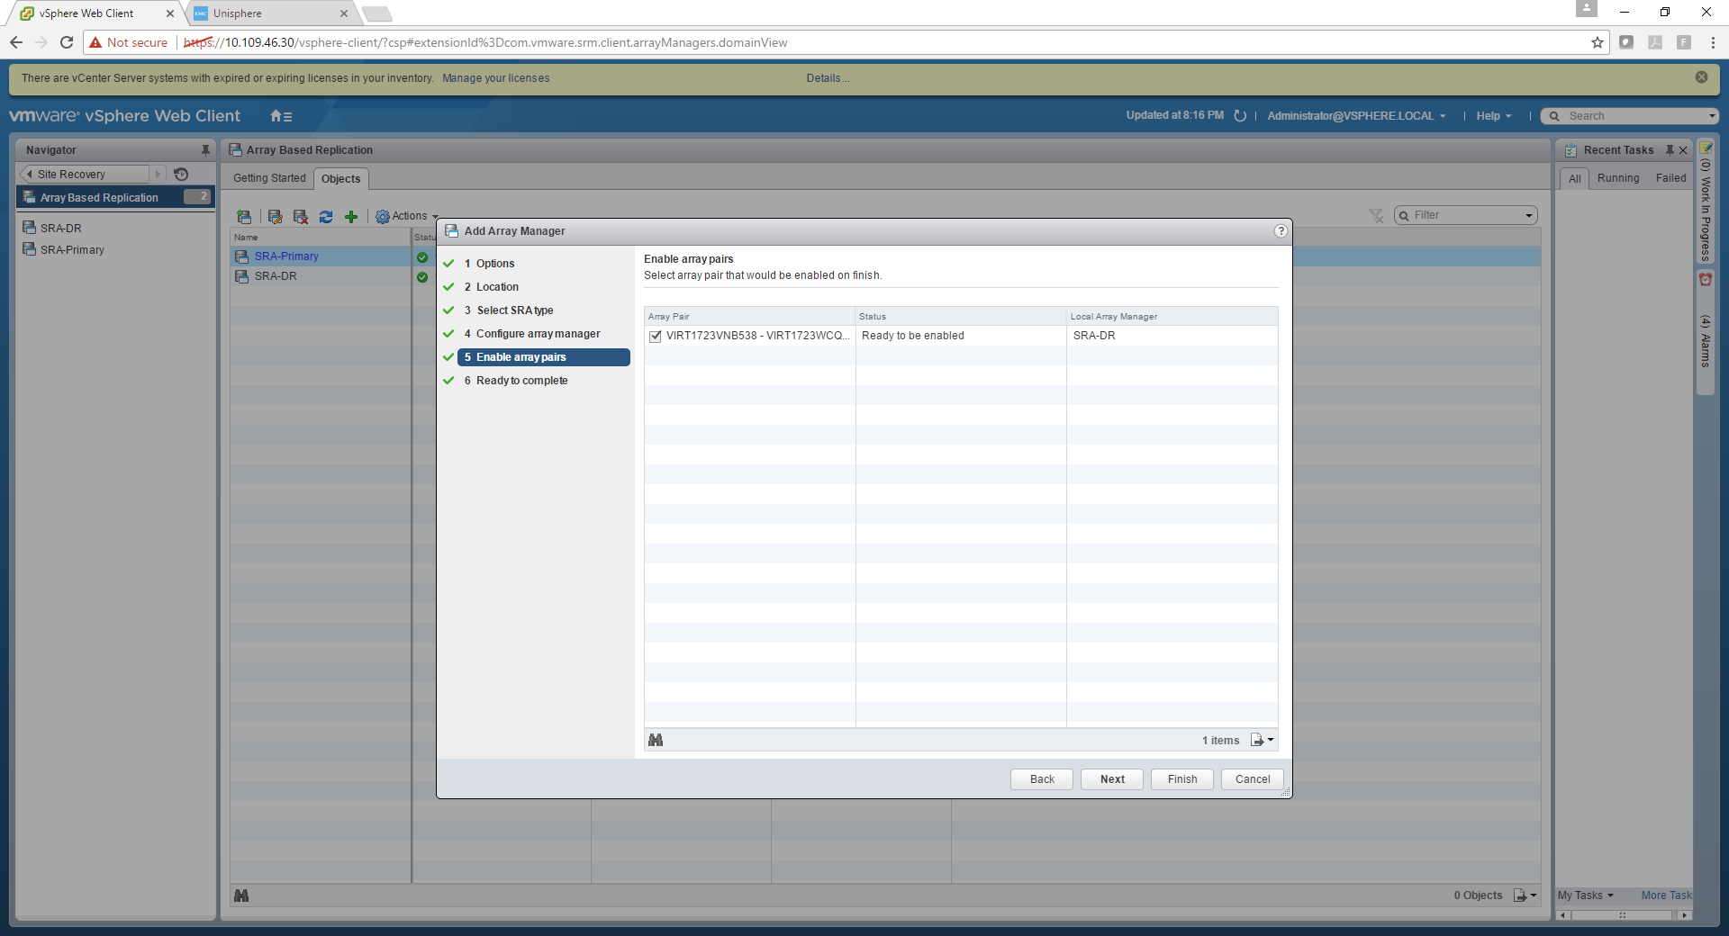Click the Edit Array Manager pencil icon

[x=276, y=217]
